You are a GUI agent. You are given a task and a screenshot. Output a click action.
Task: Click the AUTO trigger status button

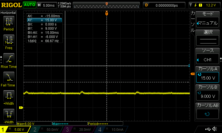tap(29, 5)
